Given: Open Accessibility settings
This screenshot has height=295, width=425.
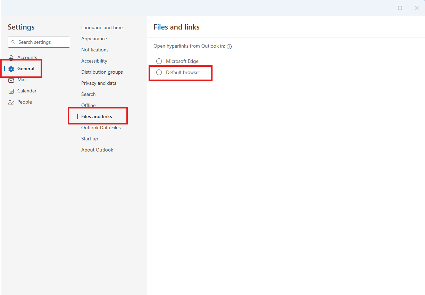Looking at the screenshot, I should (x=94, y=61).
